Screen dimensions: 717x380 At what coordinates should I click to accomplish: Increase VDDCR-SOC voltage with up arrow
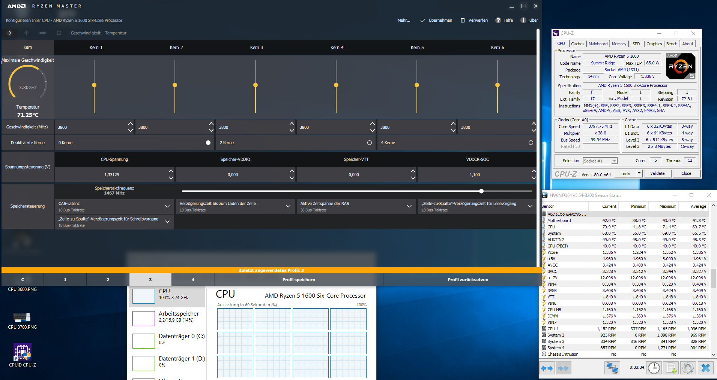pyautogui.click(x=534, y=171)
